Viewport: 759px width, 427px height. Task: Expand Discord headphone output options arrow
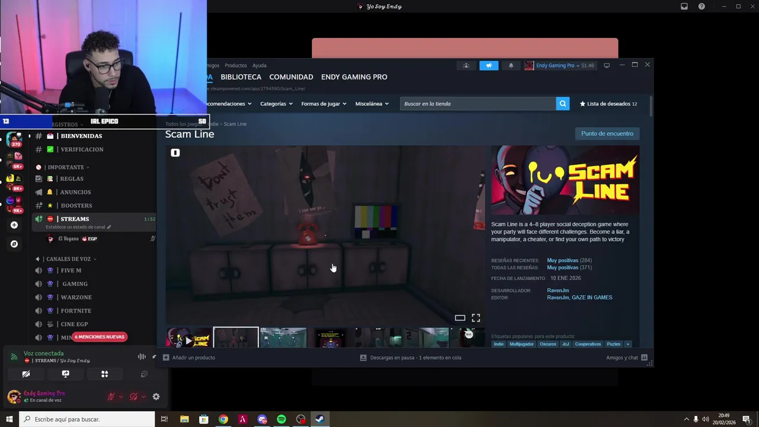(x=143, y=397)
